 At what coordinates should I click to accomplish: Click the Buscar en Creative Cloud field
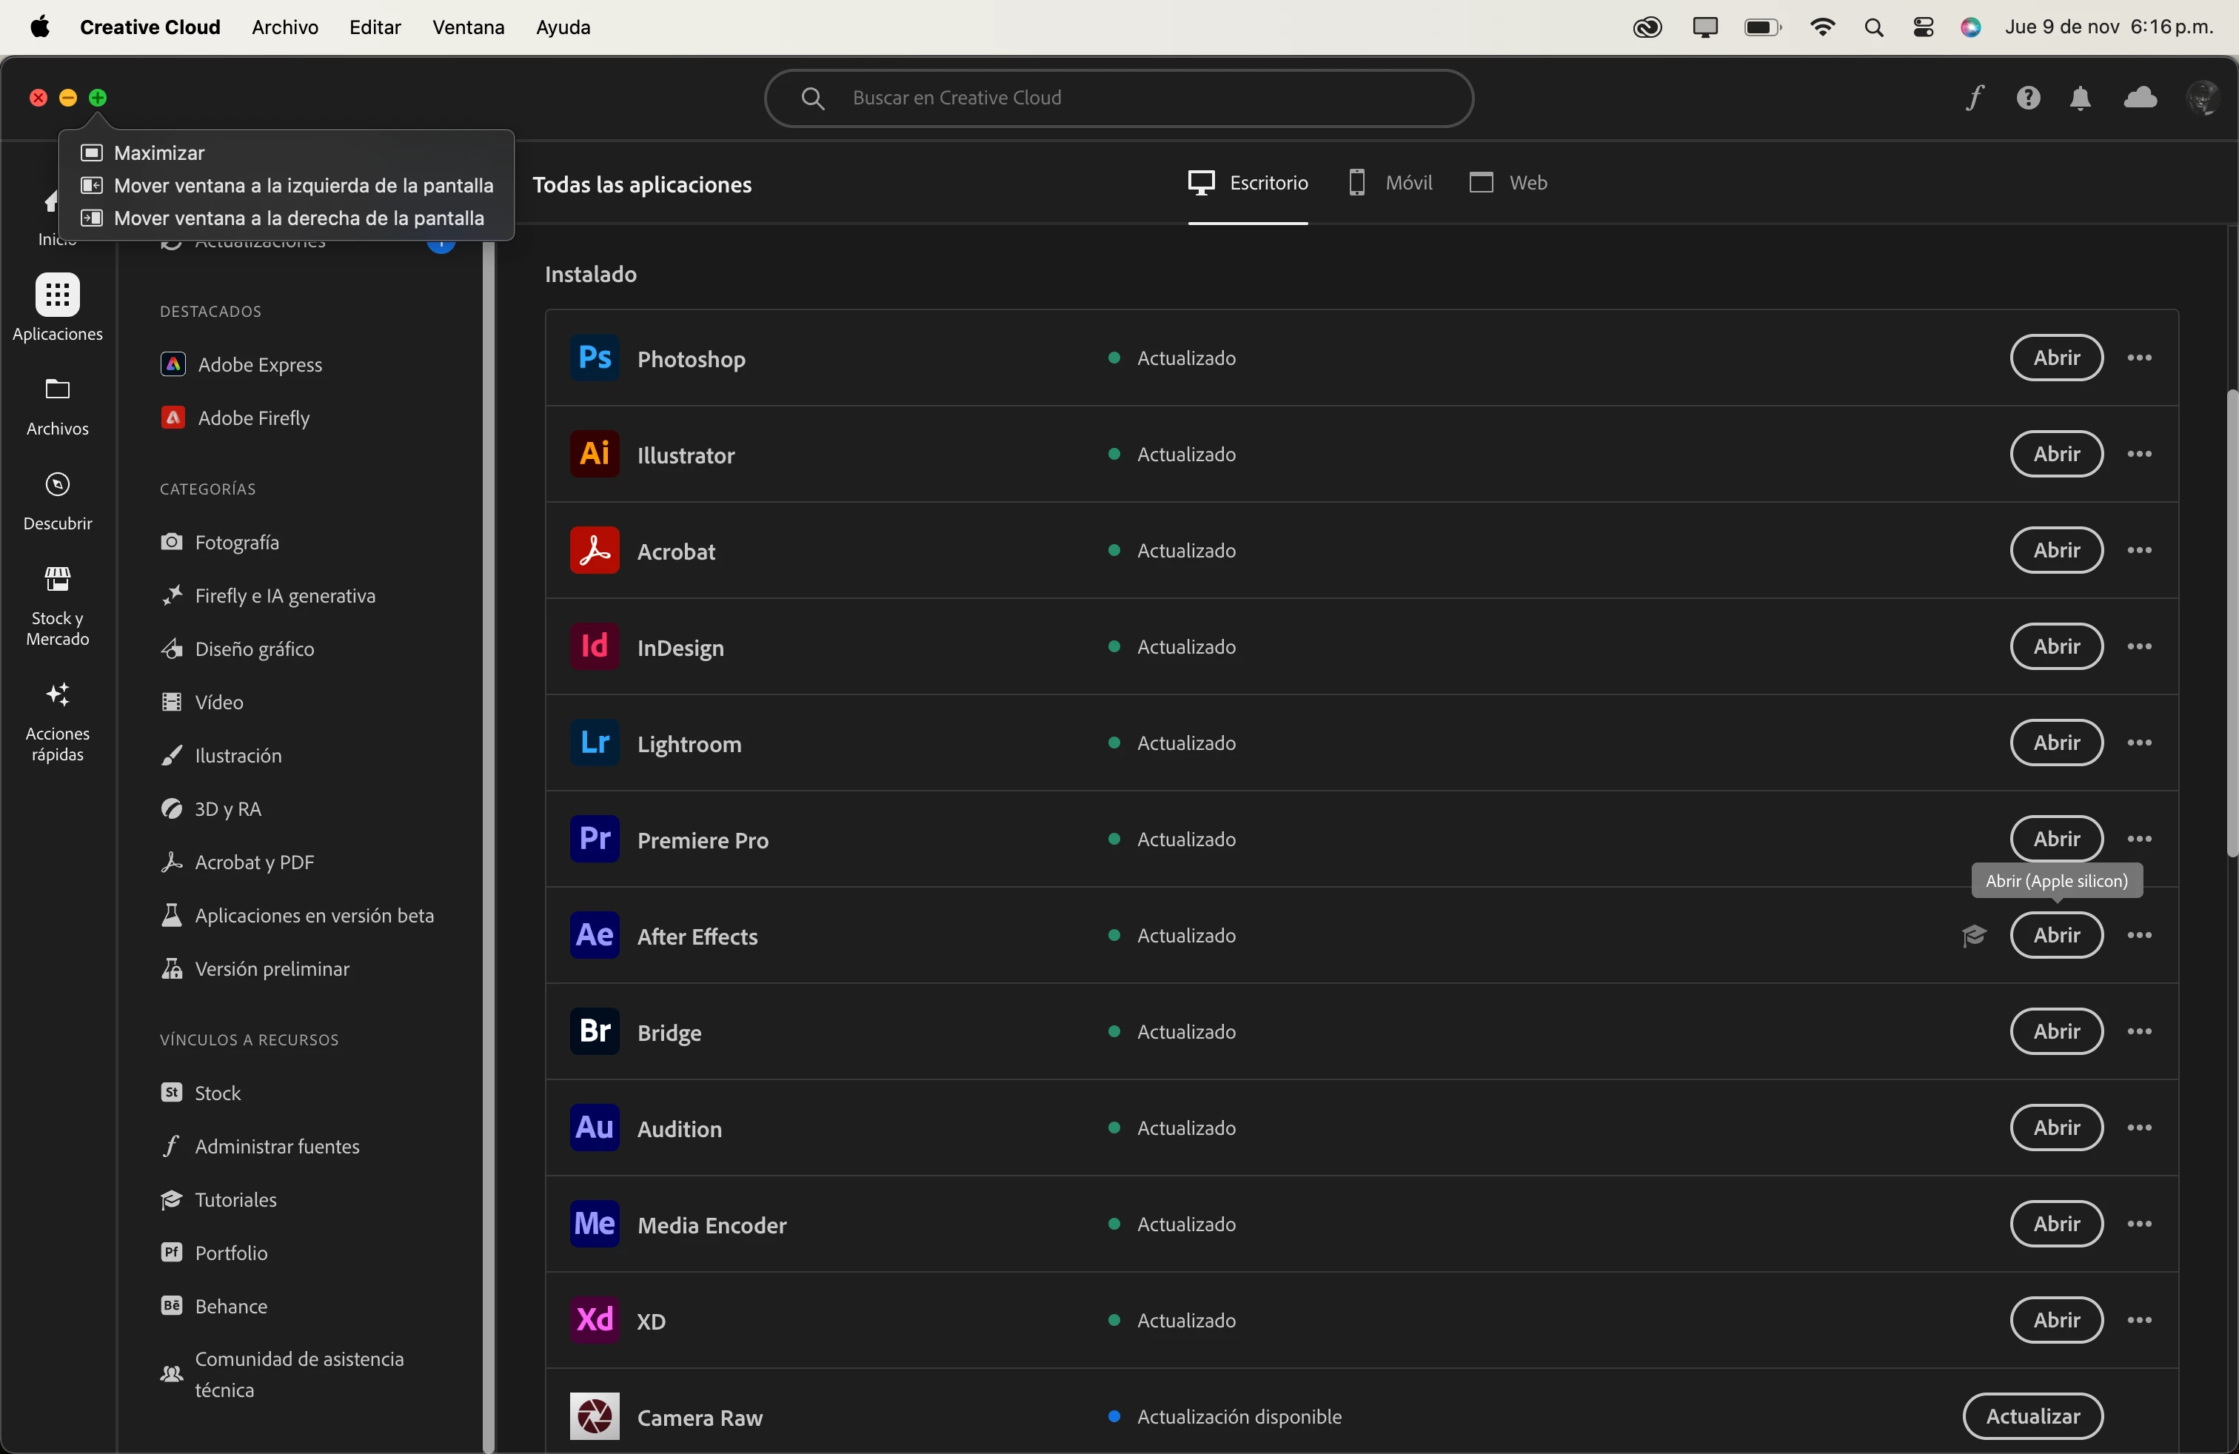tap(1119, 98)
